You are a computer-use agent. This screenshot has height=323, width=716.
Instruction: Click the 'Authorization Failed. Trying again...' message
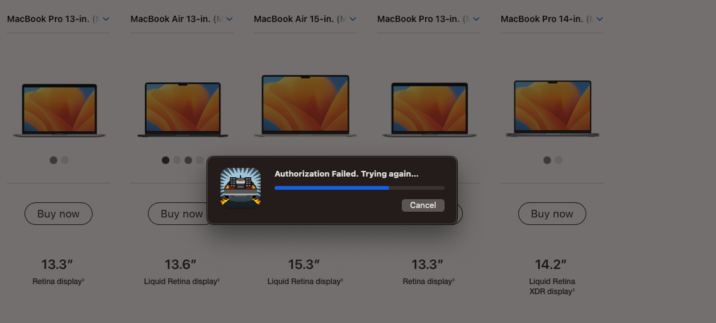(346, 173)
